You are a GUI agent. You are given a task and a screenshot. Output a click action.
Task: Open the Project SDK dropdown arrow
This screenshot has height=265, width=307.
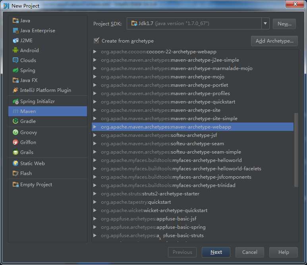[x=265, y=23]
